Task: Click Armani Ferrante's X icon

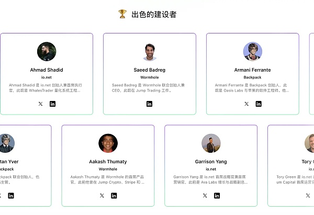Action: (246, 104)
